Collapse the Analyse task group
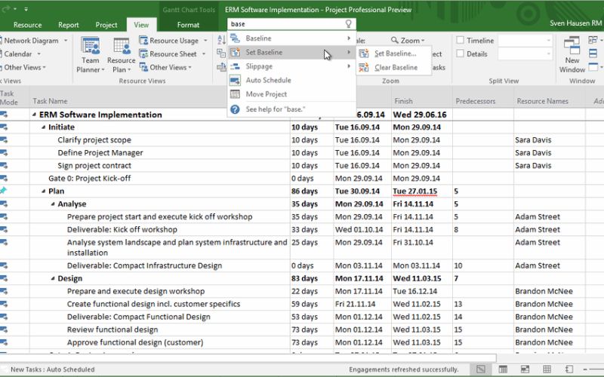 [x=52, y=204]
